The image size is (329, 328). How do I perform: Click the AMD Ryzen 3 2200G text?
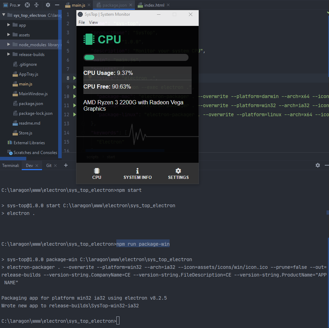click(133, 105)
